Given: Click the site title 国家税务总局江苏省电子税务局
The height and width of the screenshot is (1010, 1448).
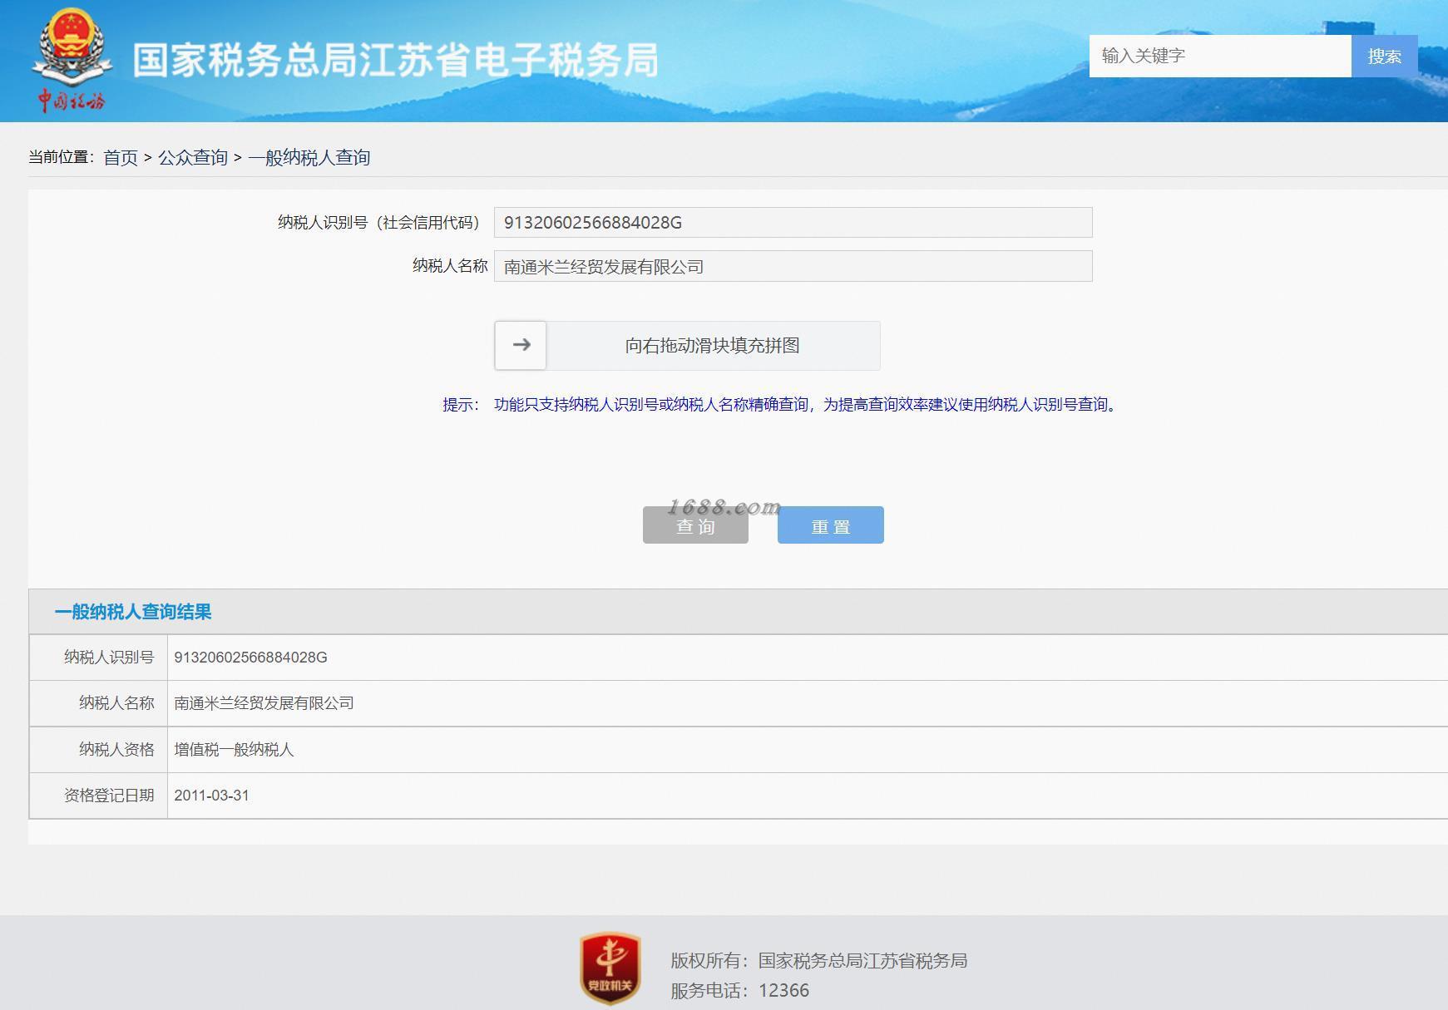Looking at the screenshot, I should click(x=396, y=61).
